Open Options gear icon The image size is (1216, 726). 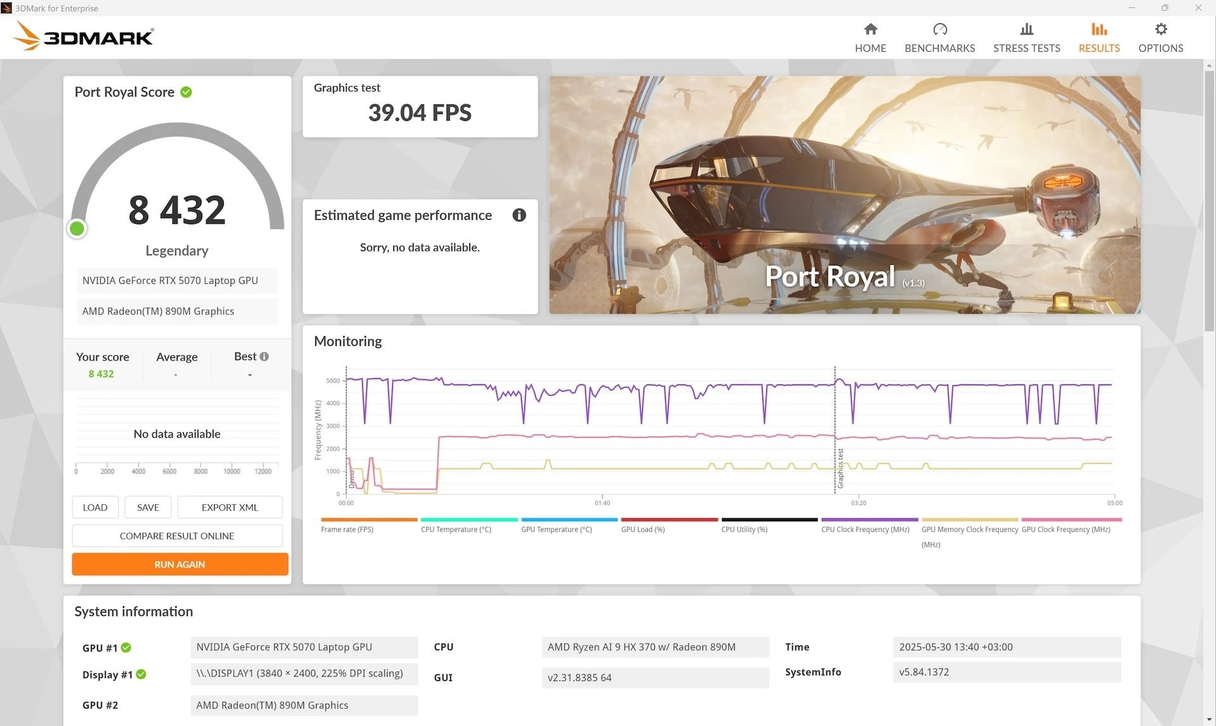[x=1160, y=29]
